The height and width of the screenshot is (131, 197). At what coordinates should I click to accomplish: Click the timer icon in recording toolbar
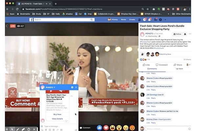29,129
